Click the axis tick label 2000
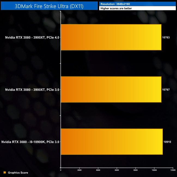 [x=79, y=170]
